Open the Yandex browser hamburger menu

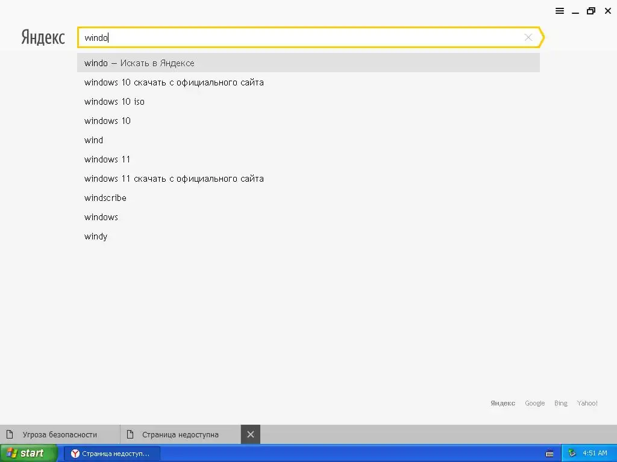(560, 11)
